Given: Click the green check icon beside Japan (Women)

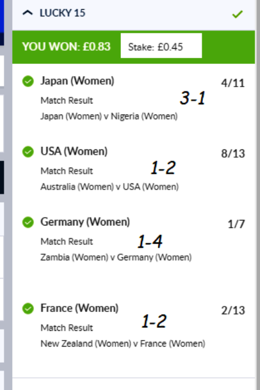Looking at the screenshot, I should point(28,81).
